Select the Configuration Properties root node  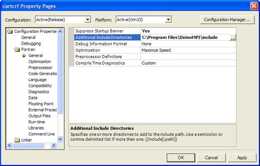click(x=35, y=31)
